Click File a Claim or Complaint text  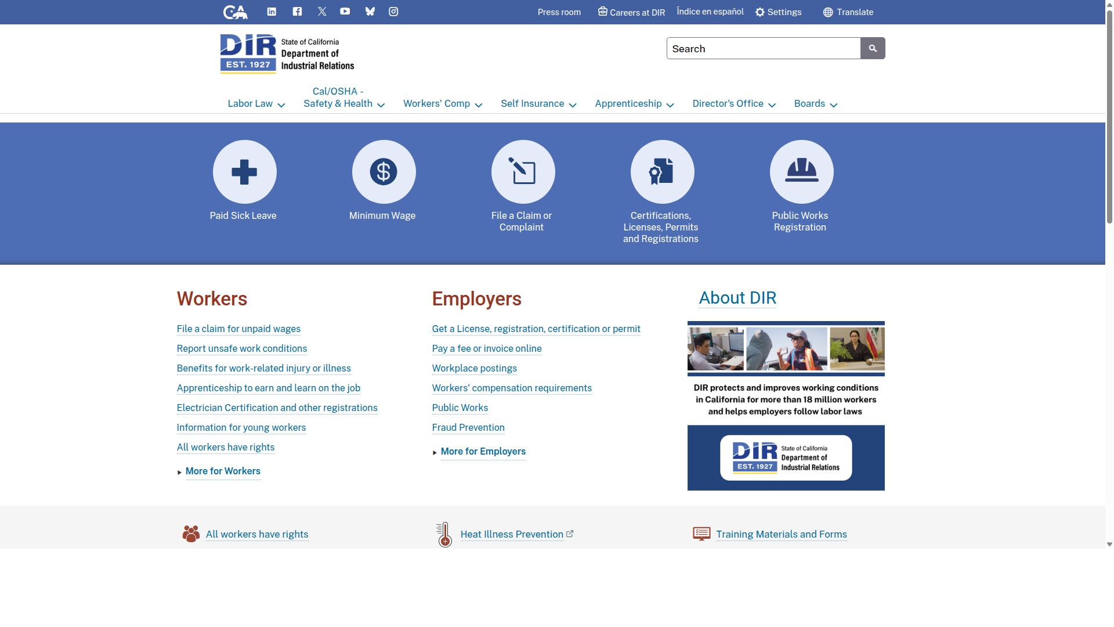(522, 221)
